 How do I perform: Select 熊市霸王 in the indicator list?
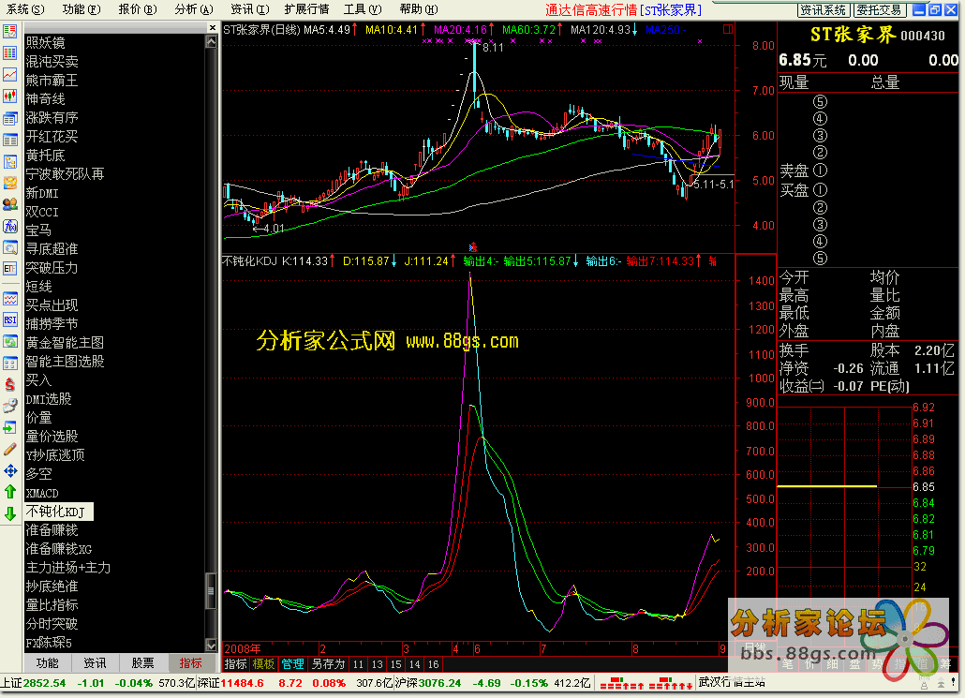tap(52, 80)
